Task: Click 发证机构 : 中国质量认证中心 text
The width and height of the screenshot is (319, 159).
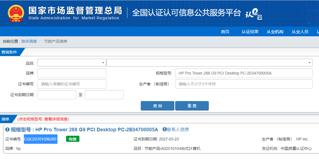Action: pyautogui.click(x=287, y=149)
